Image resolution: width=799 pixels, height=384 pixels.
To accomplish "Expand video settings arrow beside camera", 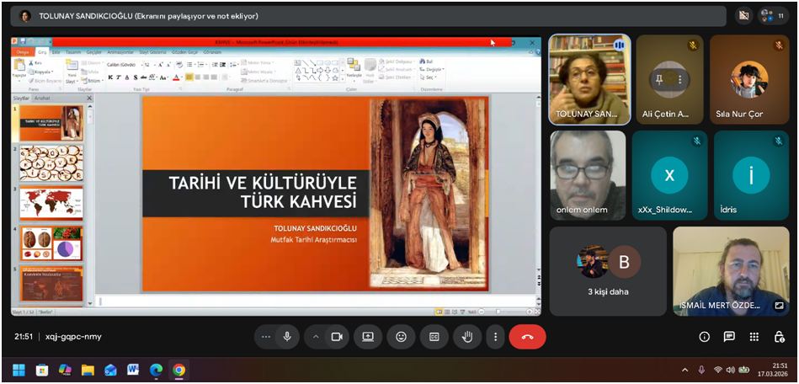I will tap(316, 337).
